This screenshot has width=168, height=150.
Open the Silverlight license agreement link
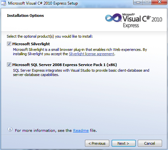92,54
